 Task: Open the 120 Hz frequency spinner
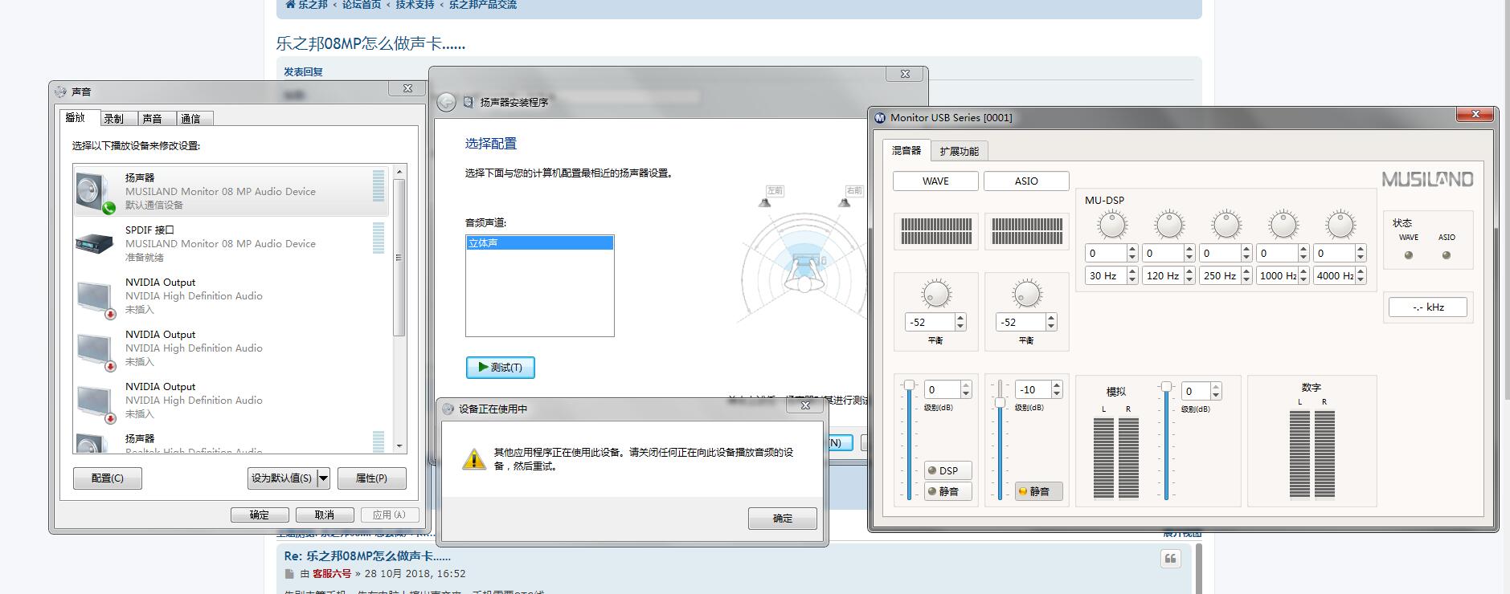(1189, 275)
